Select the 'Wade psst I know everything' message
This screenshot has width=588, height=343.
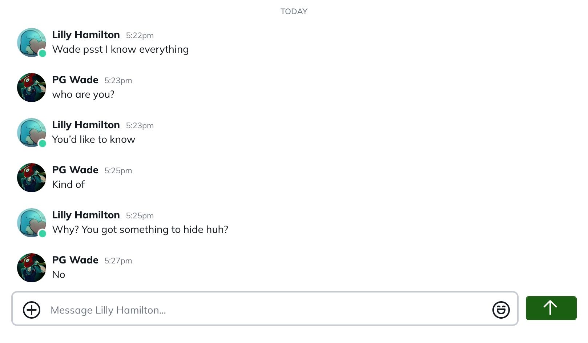click(120, 49)
